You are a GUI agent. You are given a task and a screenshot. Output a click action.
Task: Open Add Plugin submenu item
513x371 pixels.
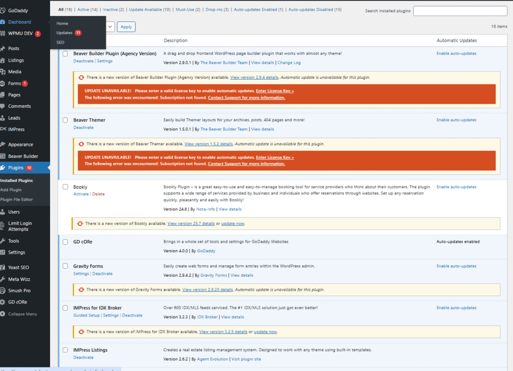click(11, 190)
